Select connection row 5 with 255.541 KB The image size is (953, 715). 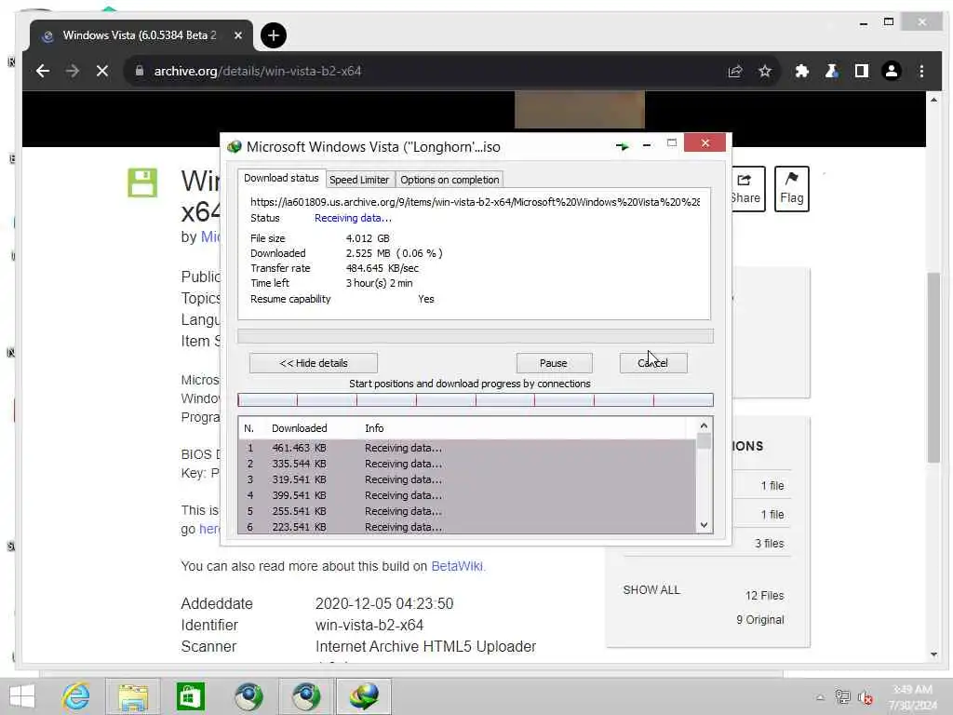(x=467, y=511)
